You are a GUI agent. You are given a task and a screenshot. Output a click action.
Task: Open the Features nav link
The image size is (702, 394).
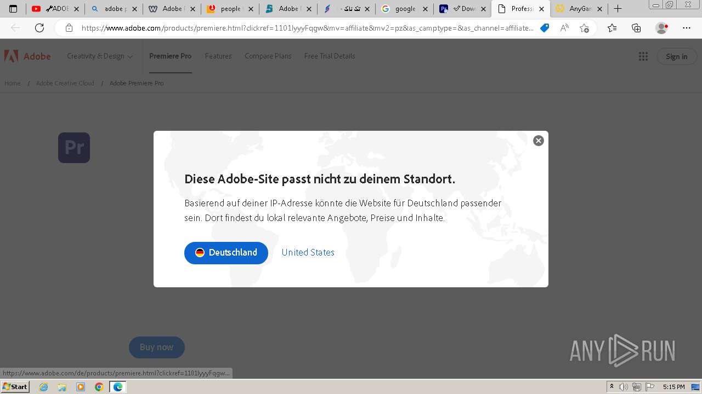tap(218, 56)
